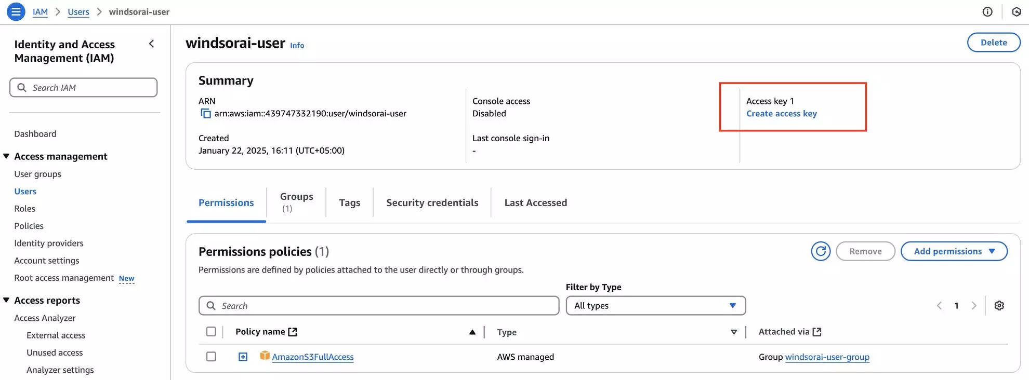Switch to the Groups tab
The width and height of the screenshot is (1029, 380).
(x=296, y=202)
